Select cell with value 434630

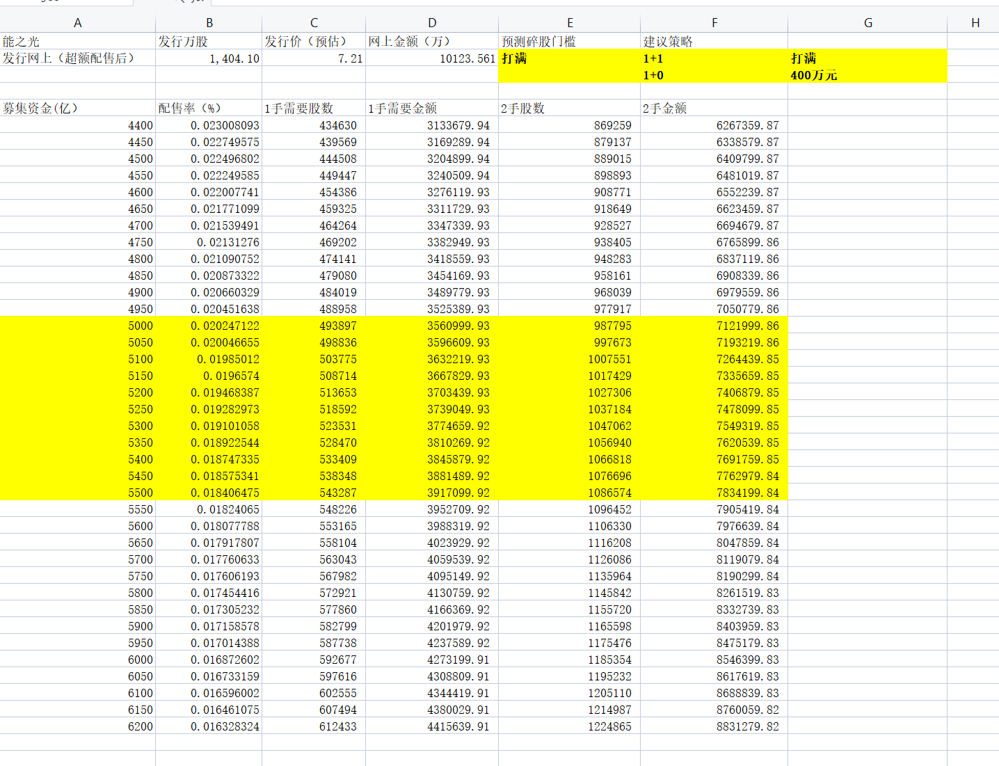[x=314, y=125]
